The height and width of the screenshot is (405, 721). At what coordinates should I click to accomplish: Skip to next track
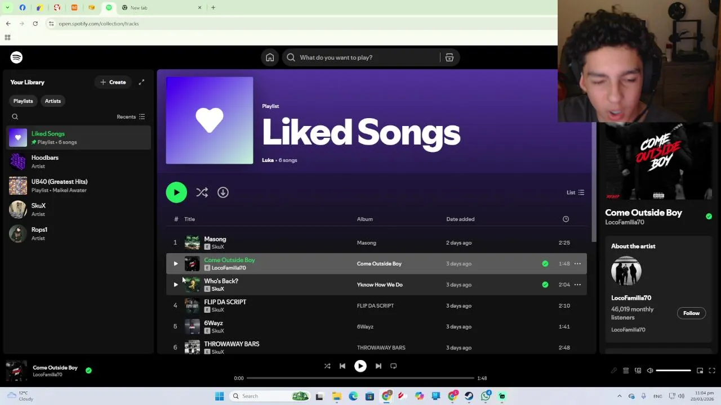tap(379, 366)
